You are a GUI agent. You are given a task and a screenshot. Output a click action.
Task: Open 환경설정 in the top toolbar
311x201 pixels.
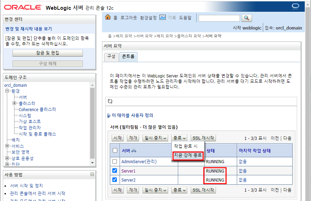[x=148, y=18]
